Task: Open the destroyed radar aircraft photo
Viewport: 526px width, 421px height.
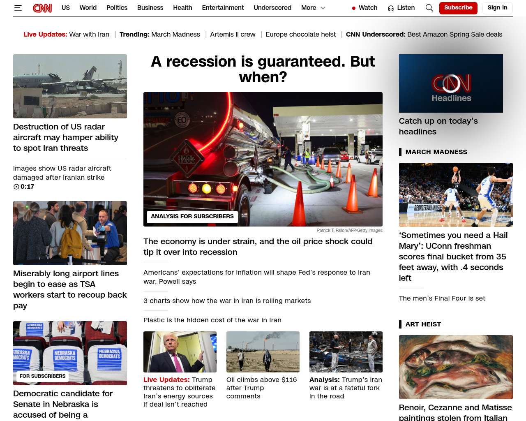Action: 70,86
